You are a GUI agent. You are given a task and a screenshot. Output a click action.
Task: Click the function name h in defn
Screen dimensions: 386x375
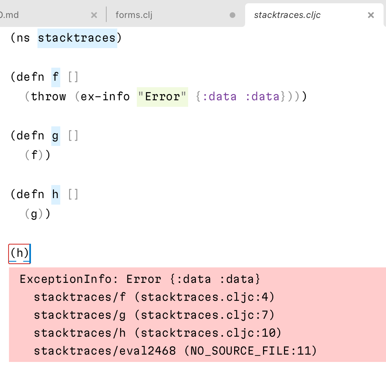(x=56, y=195)
